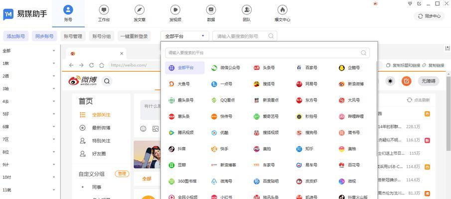Select 抖音 platform

tap(177, 149)
